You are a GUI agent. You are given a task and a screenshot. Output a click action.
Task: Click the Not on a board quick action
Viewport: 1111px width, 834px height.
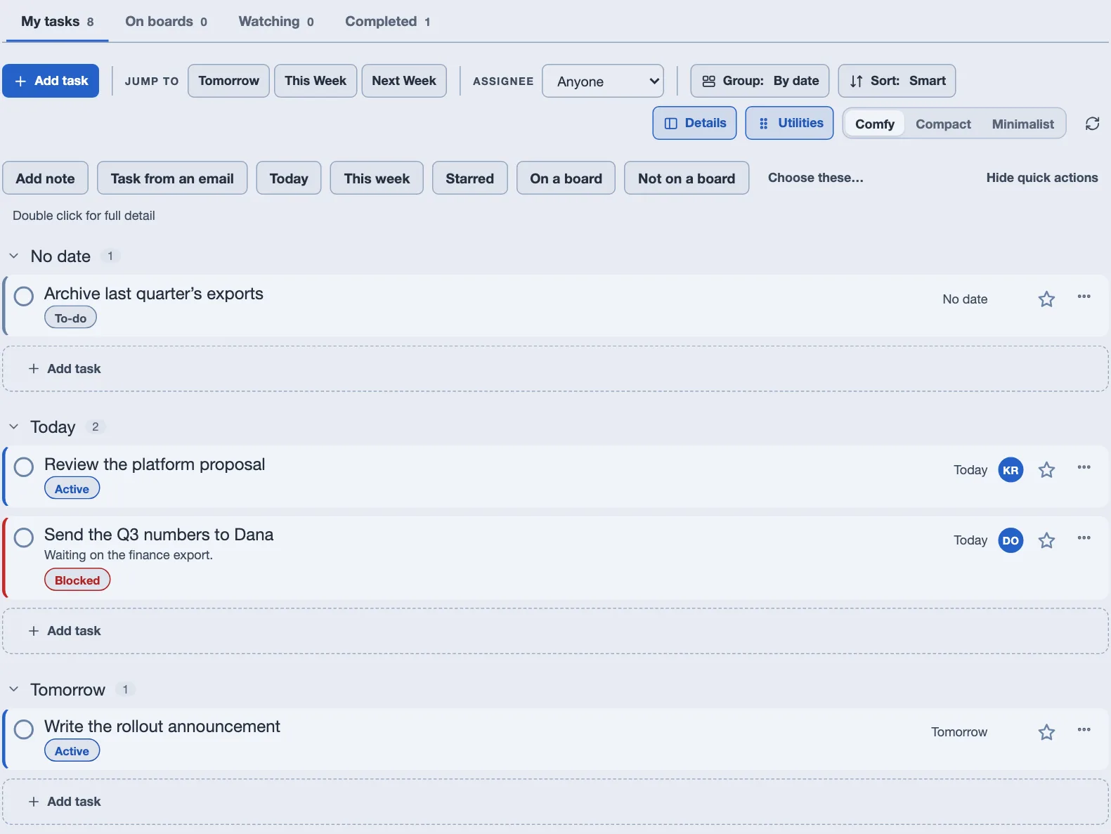[687, 178]
